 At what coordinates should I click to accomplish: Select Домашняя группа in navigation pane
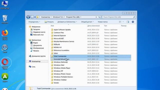coord(37,56)
